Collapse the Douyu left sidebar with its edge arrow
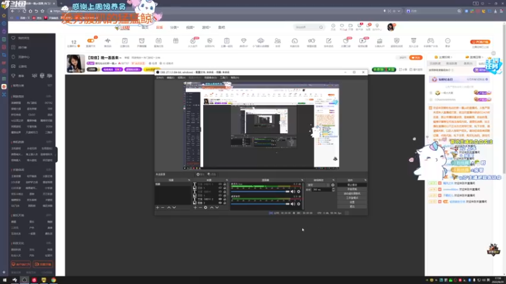The height and width of the screenshot is (284, 506). point(56,155)
